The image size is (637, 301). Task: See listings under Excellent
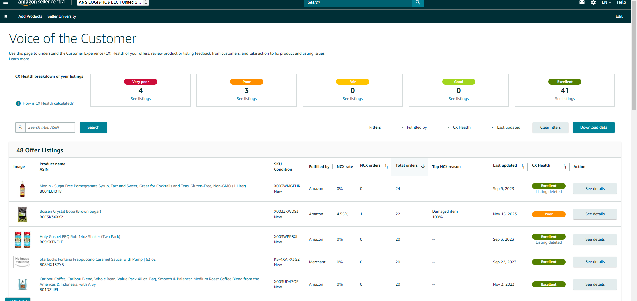pyautogui.click(x=565, y=99)
